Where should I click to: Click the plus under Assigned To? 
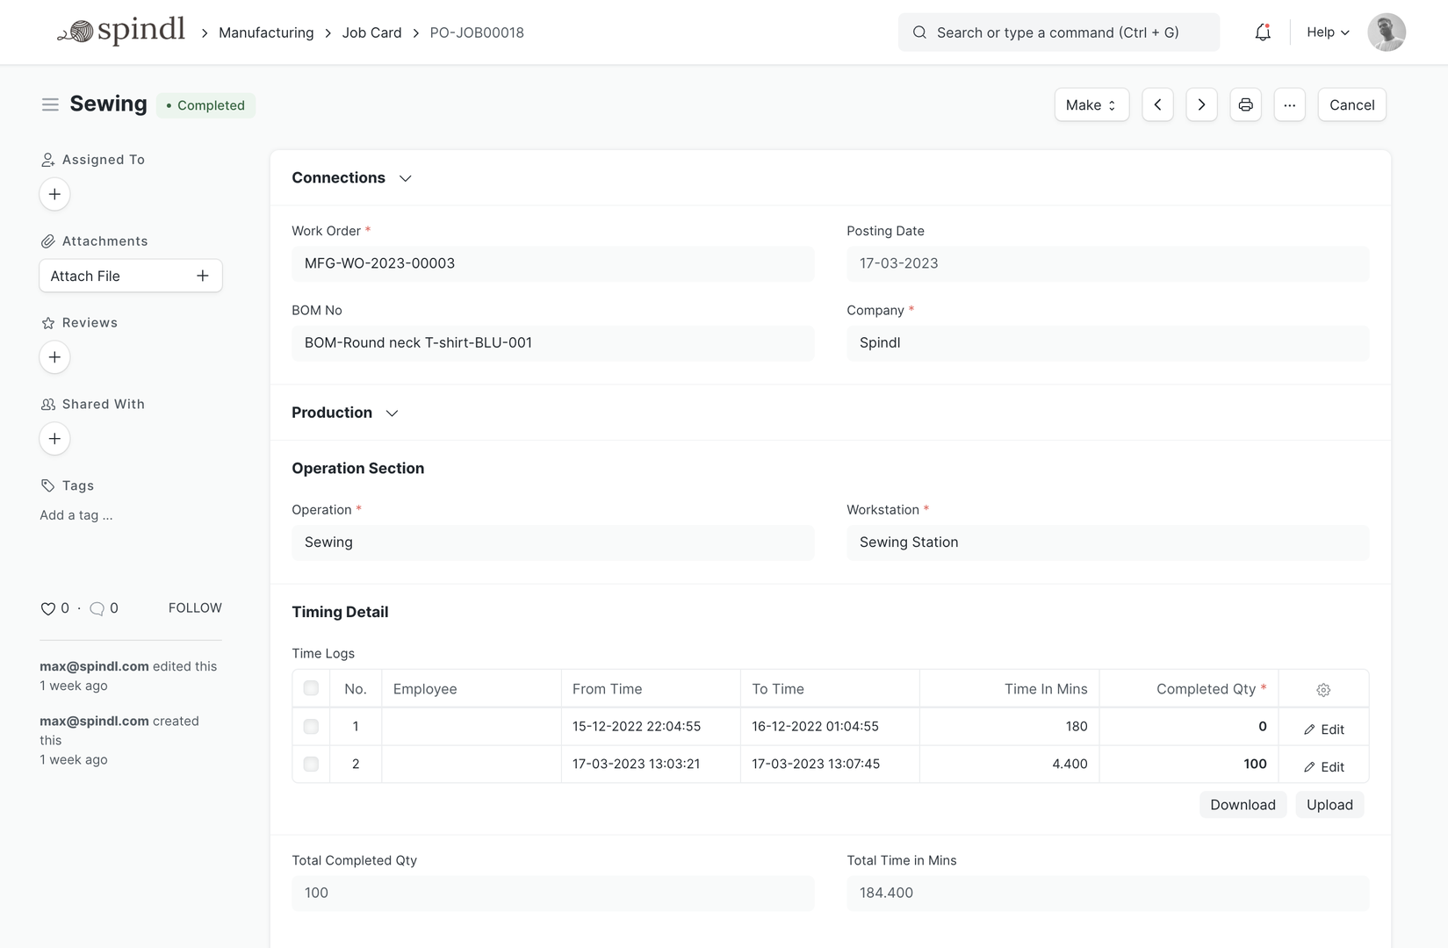(x=54, y=194)
